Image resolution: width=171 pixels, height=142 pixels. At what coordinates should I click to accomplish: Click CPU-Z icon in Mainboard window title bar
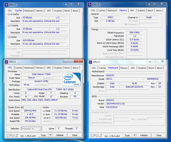90,62
